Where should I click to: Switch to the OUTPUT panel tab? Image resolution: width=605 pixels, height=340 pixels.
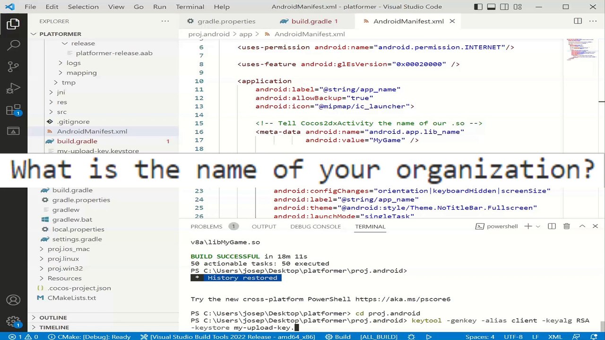[264, 227]
